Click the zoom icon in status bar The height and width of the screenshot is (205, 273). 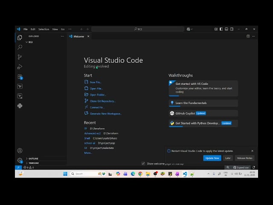228,167
